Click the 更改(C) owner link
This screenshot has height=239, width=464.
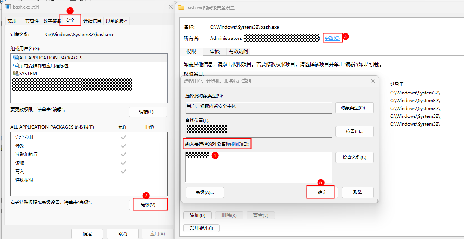click(332, 38)
